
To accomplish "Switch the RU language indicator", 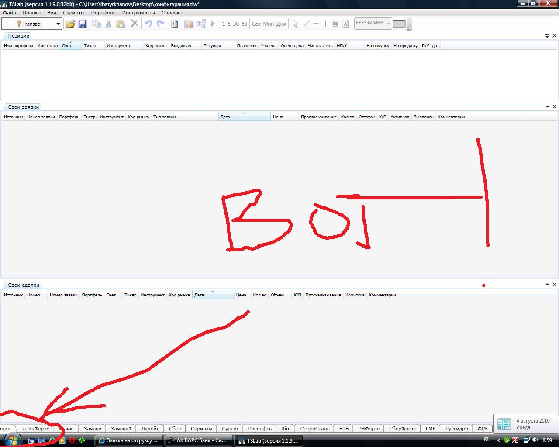I will [x=487, y=440].
